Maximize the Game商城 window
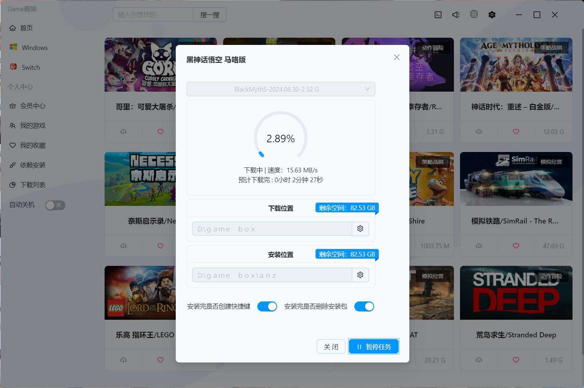Image resolution: width=584 pixels, height=388 pixels. tap(537, 15)
